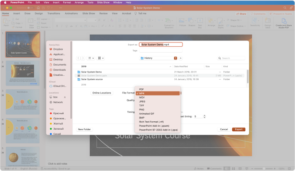Toggle sort order arrow on Name column
This screenshot has height=171, width=295.
coord(170,67)
